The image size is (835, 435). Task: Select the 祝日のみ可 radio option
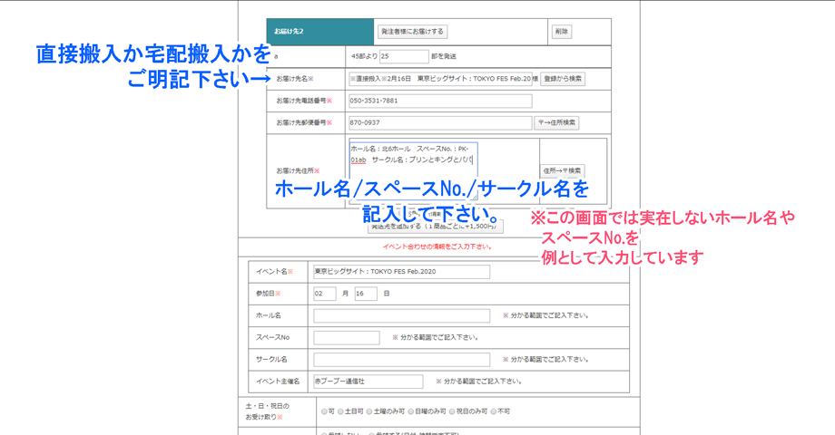point(452,411)
